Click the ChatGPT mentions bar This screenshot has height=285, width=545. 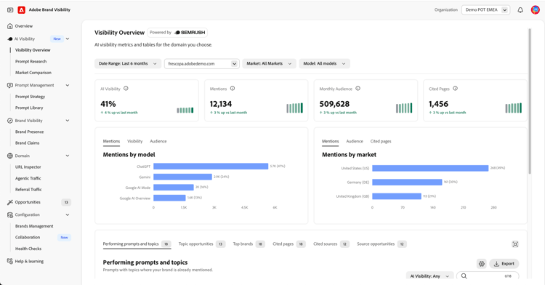click(x=211, y=166)
